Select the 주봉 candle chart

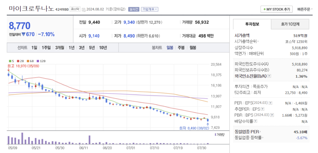tap(181, 48)
